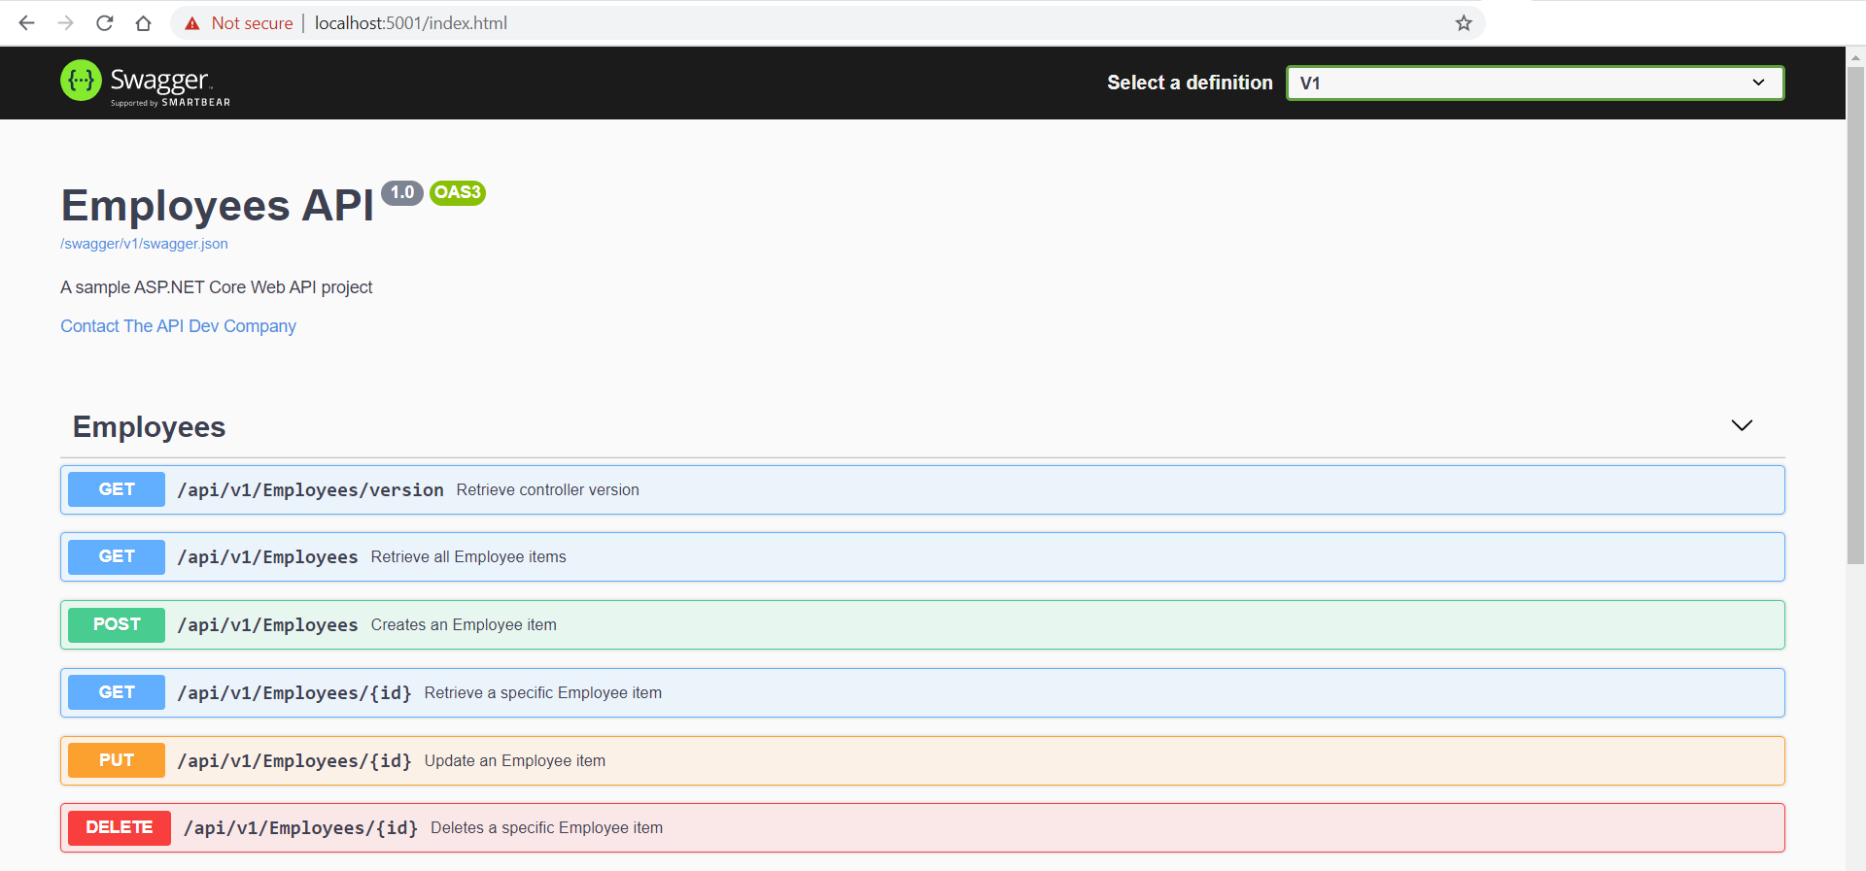1866x871 pixels.
Task: Expand GET /api/v1/Employees/version operation
Action: pyautogui.click(x=922, y=489)
